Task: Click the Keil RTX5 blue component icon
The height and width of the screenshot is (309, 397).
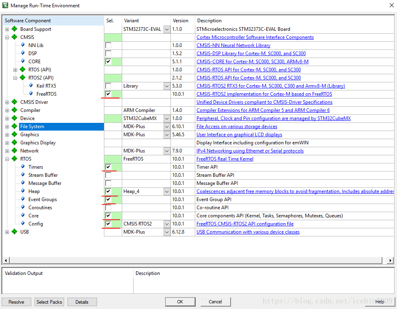Action: coord(31,86)
